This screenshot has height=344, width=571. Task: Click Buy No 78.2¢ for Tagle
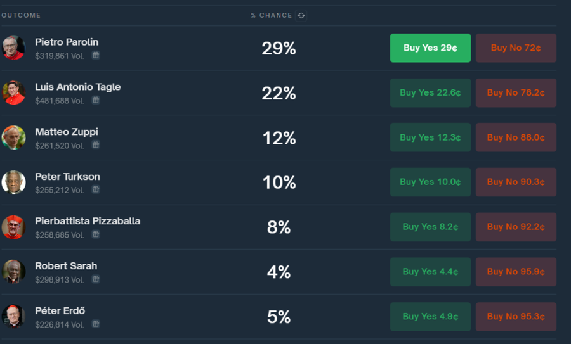pos(516,92)
